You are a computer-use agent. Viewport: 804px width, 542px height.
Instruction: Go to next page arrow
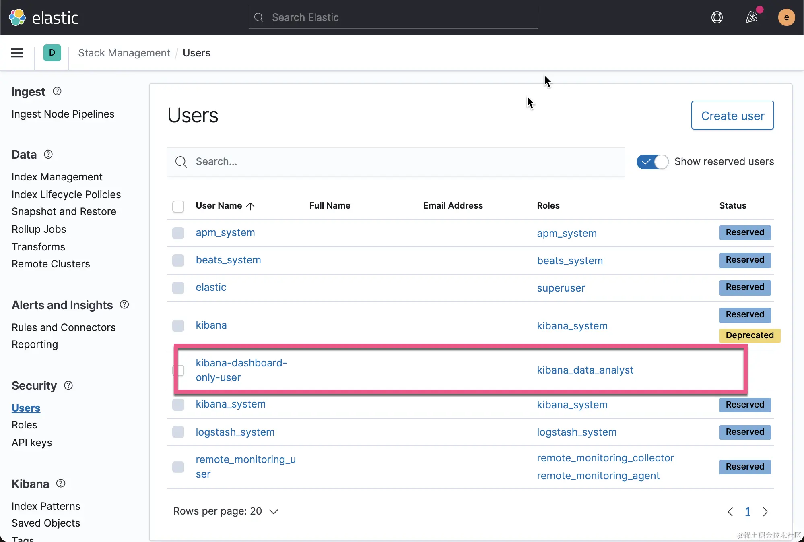765,512
